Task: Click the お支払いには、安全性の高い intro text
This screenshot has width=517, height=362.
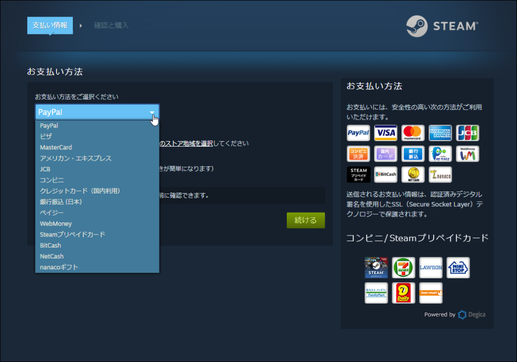Action: 414,112
